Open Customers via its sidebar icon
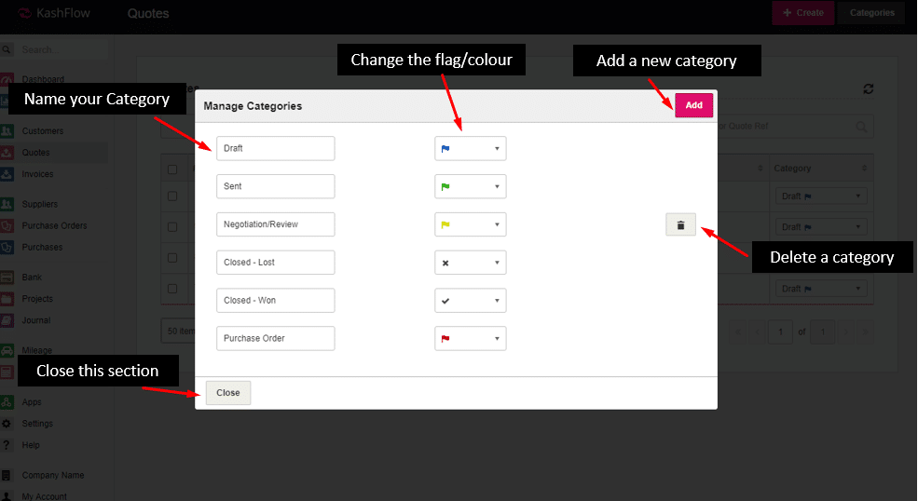Viewport: 918px width, 501px height. tap(7, 131)
